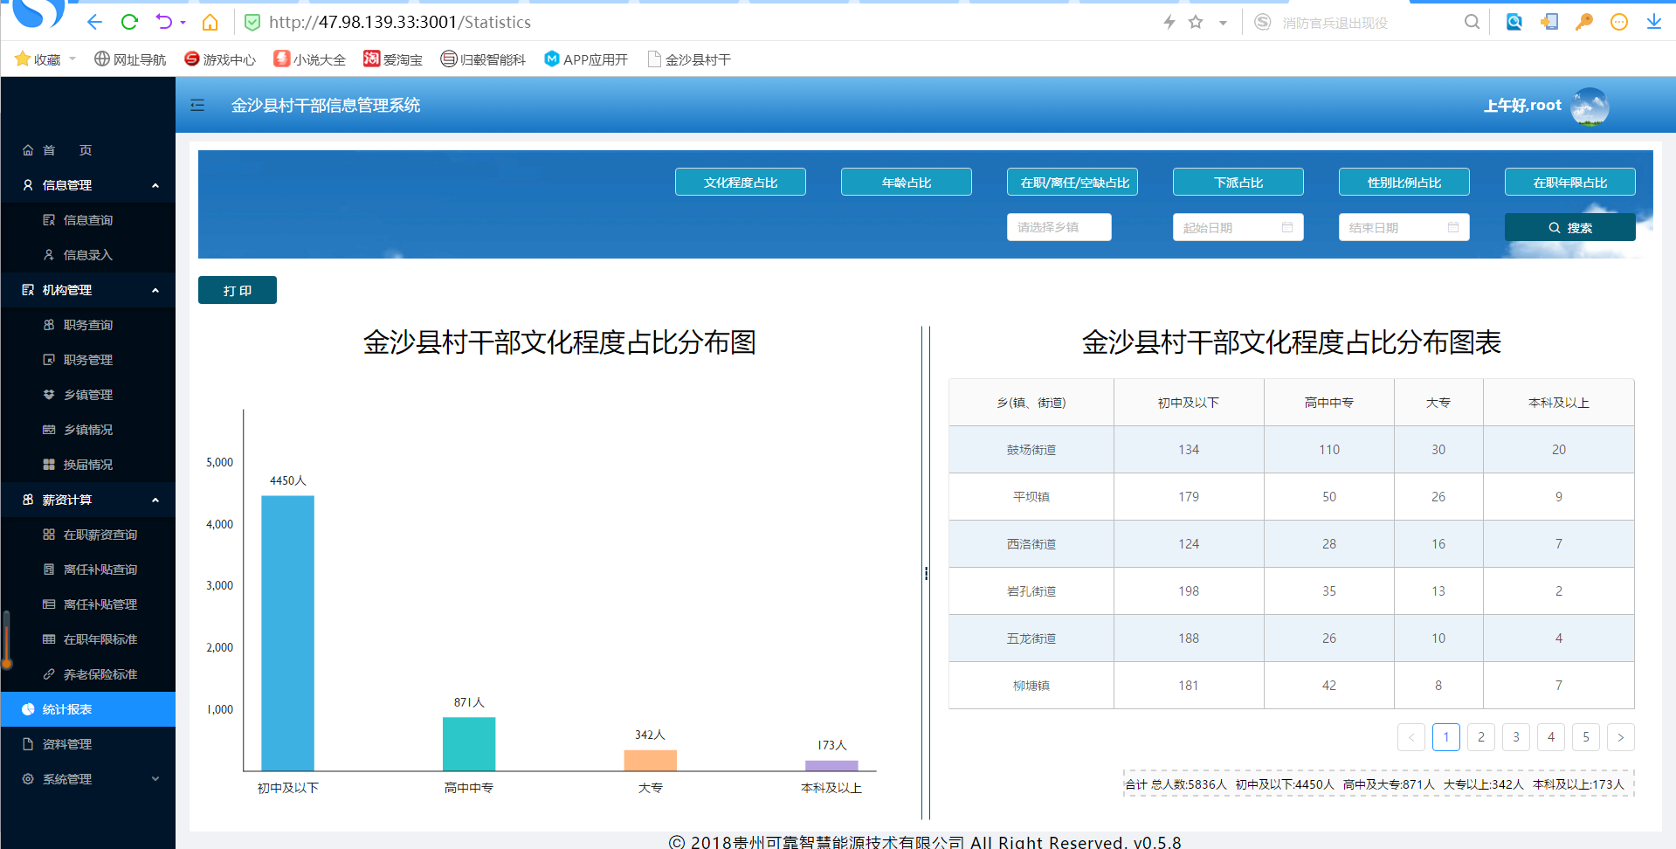Go to page 3 of the table
Viewport: 1676px width, 849px height.
[x=1515, y=737]
